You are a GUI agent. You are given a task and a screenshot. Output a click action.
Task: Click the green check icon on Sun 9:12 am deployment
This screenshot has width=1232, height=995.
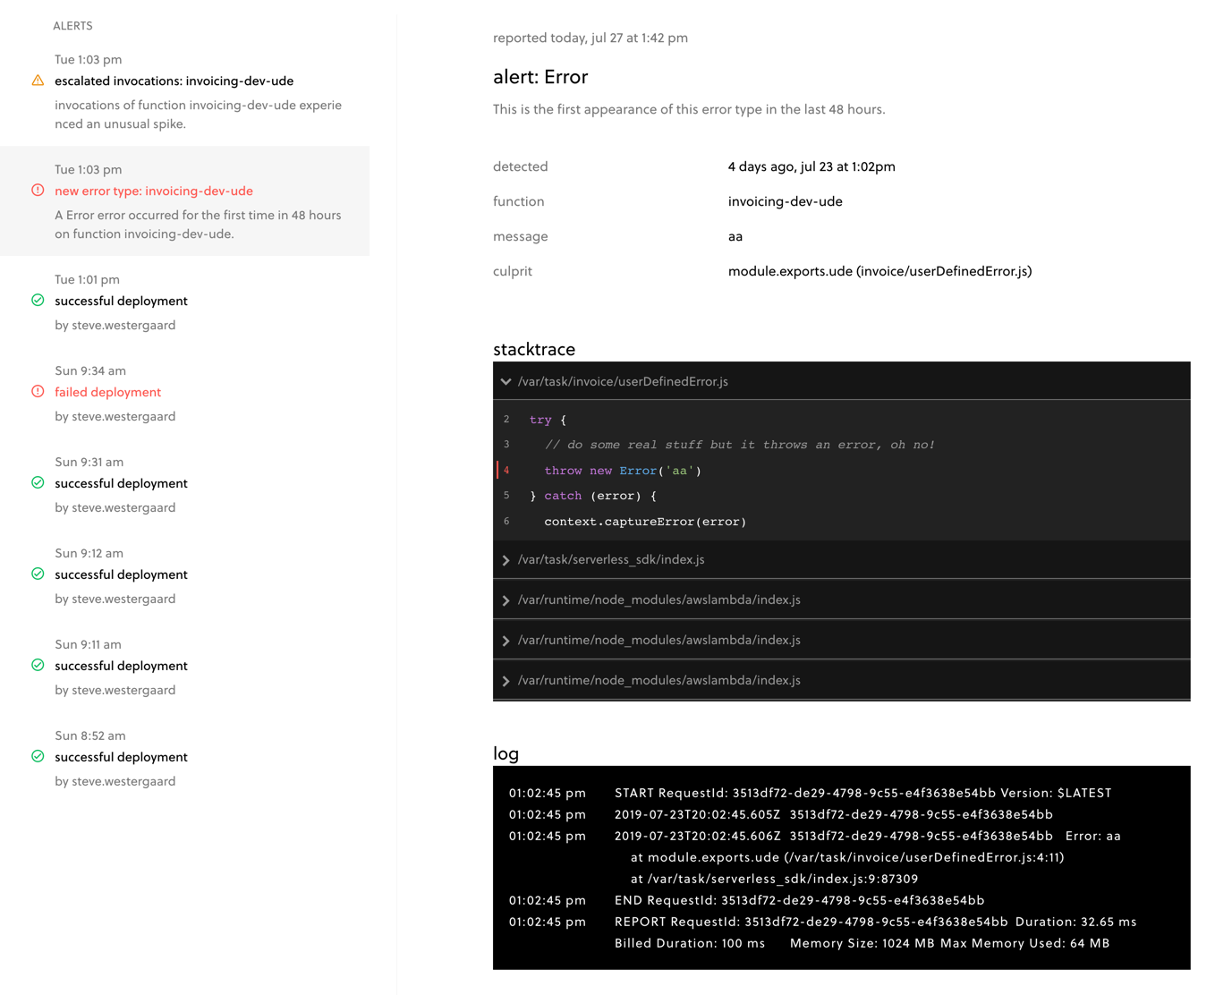coord(37,574)
